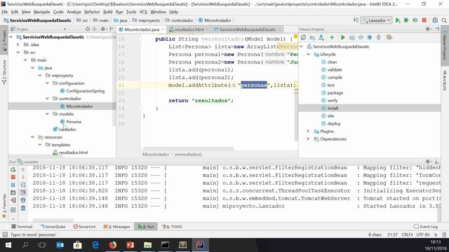Open the Event Log
This screenshot has width=449, height=252.
click(426, 227)
